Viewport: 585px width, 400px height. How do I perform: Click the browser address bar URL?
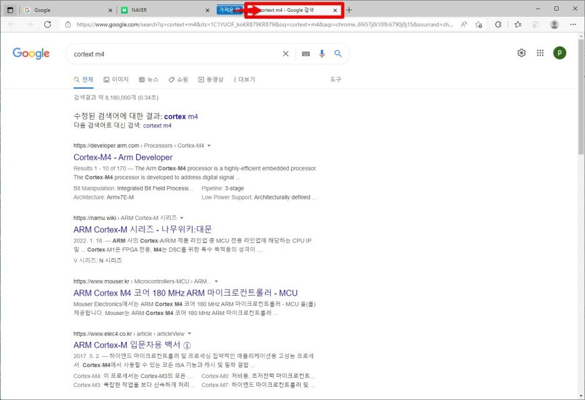click(264, 24)
